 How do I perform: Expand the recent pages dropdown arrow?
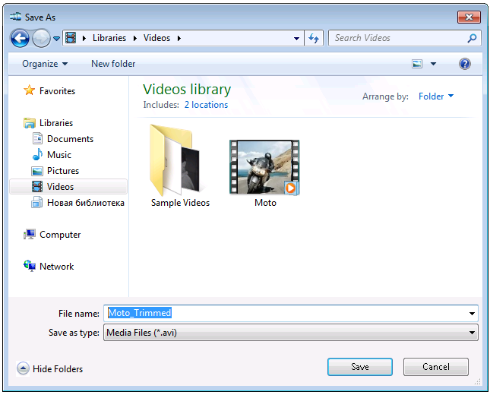click(56, 39)
